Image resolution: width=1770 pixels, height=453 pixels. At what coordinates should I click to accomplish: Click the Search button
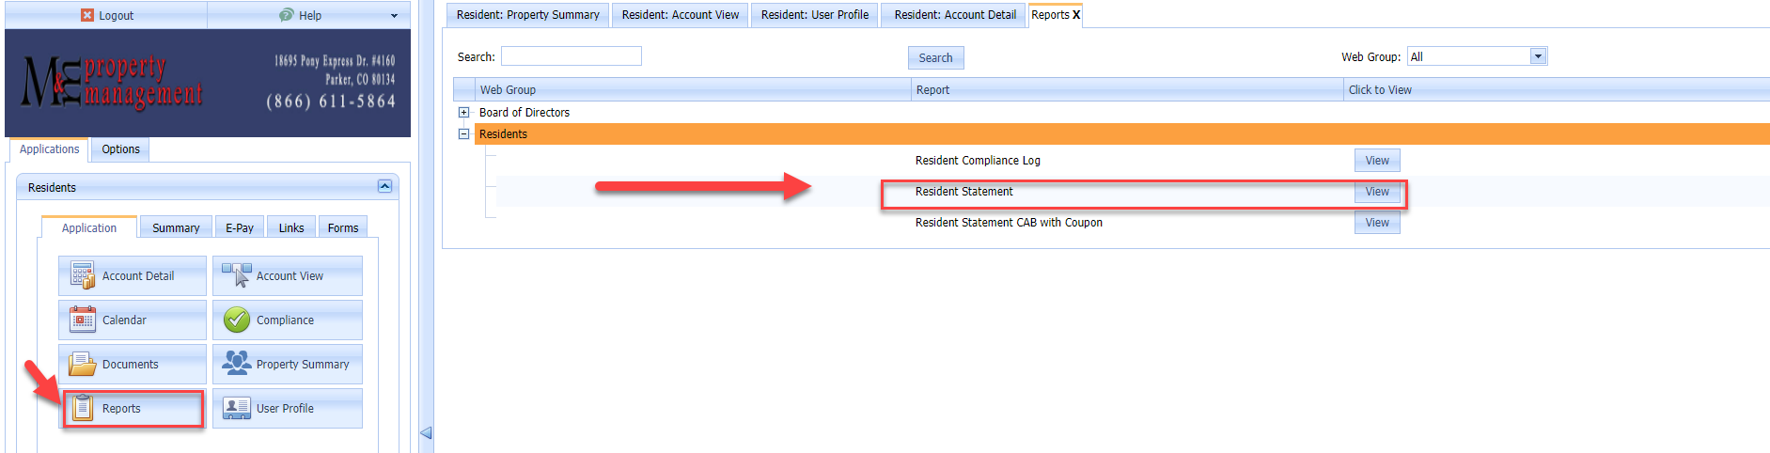pos(935,57)
